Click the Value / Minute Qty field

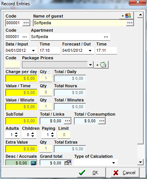(46, 107)
